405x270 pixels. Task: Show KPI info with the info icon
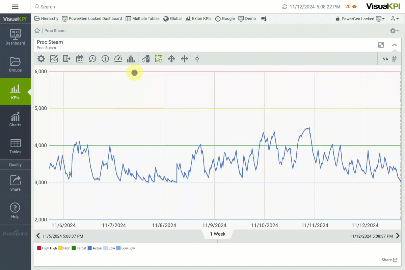click(105, 59)
